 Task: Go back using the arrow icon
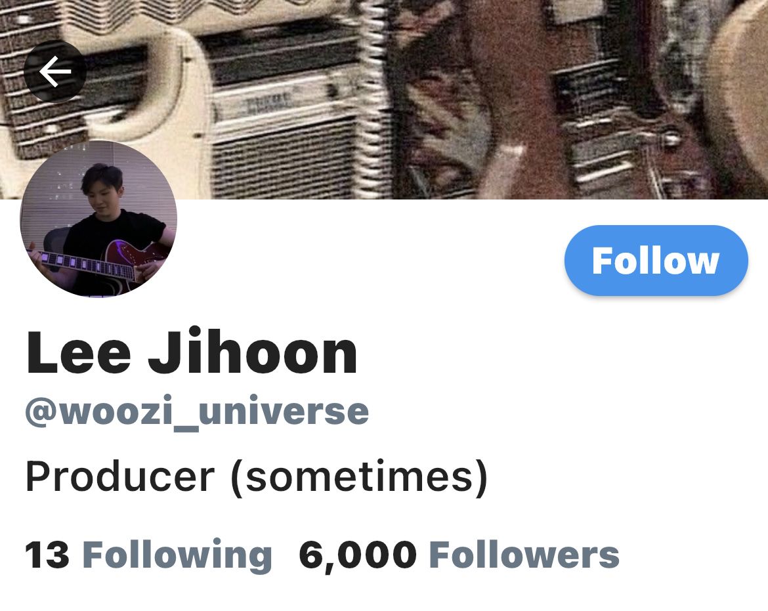(55, 72)
